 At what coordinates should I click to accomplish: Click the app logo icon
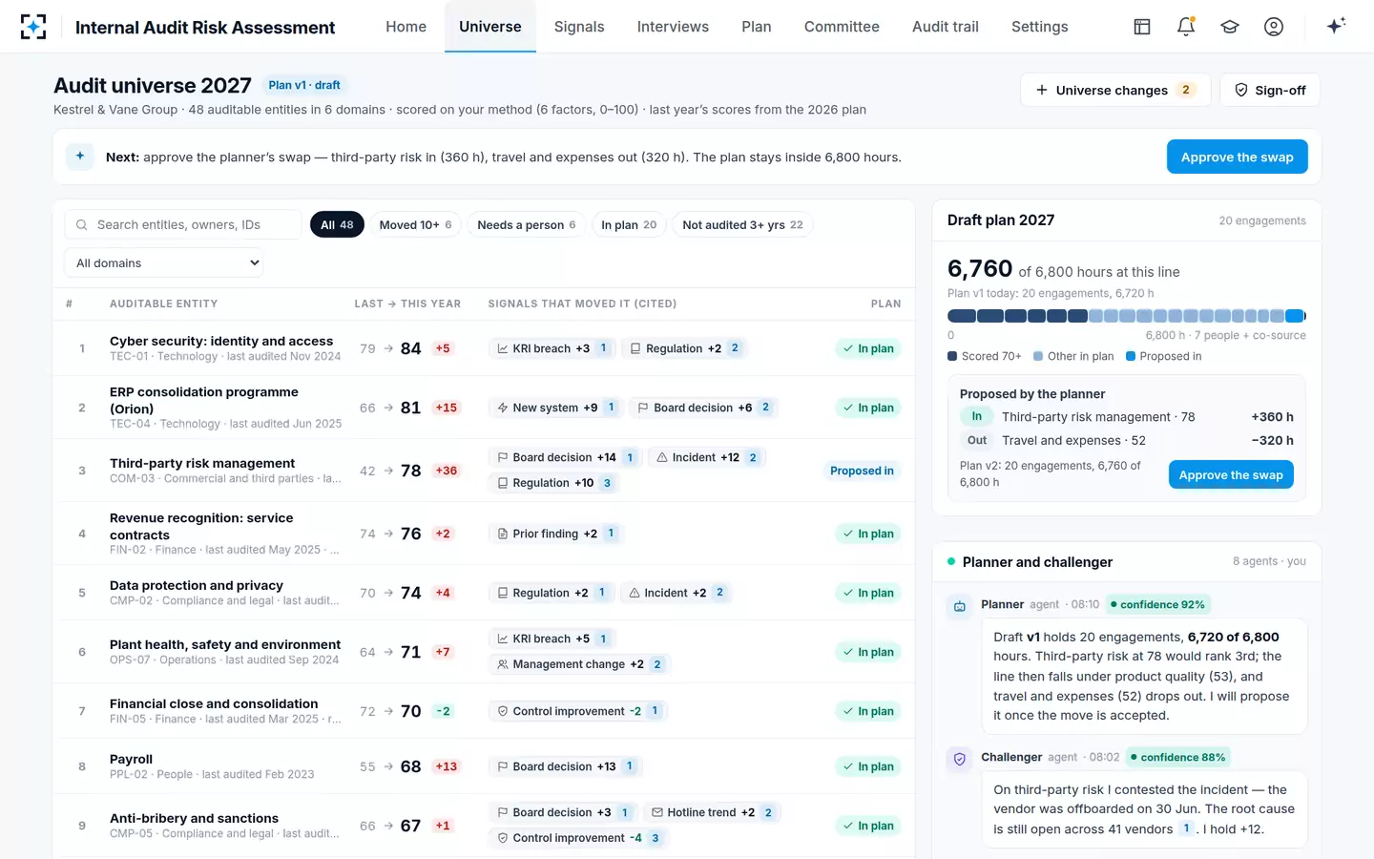point(33,27)
